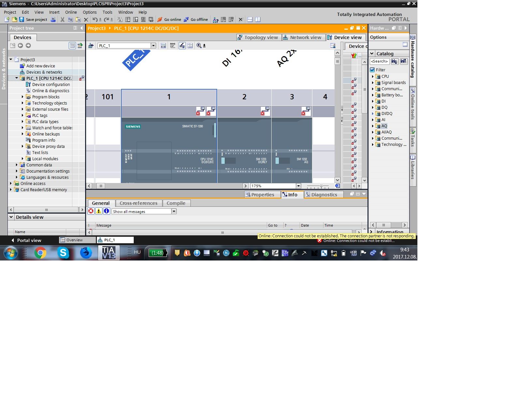Click the upload from device icon
The height and width of the screenshot is (394, 526).
(x=136, y=20)
